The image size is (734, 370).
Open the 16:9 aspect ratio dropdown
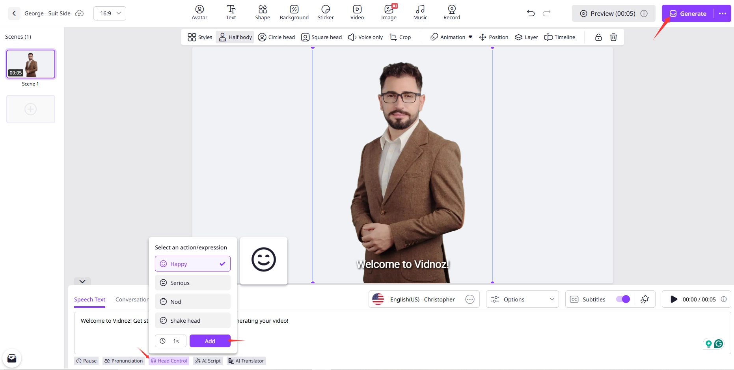point(110,13)
